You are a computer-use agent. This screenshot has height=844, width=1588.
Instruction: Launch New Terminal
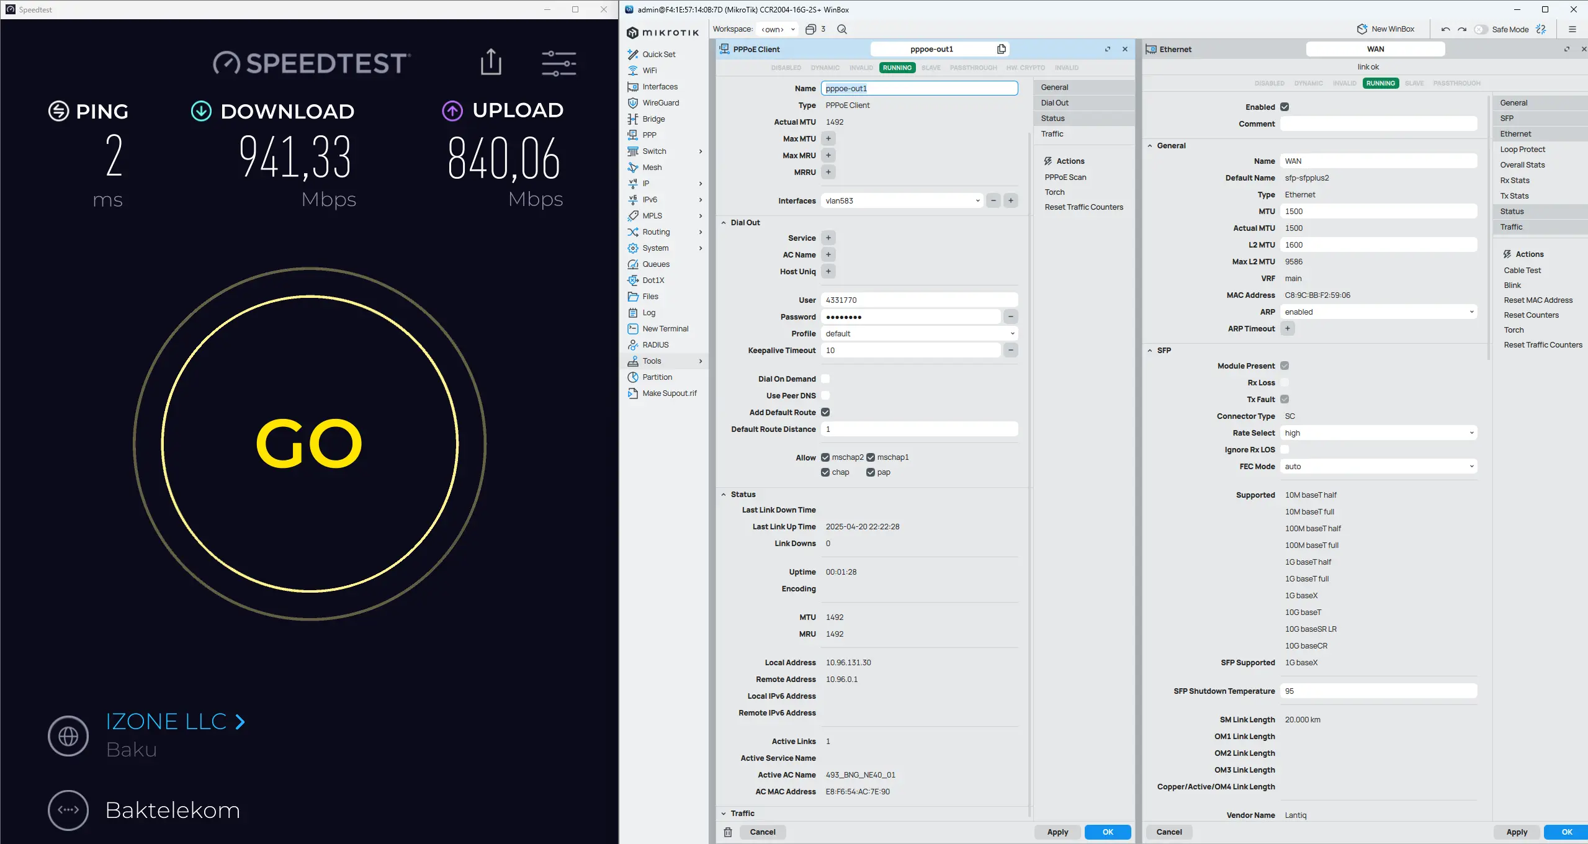pos(665,328)
